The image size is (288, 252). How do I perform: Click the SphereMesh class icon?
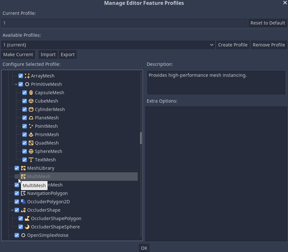31,151
